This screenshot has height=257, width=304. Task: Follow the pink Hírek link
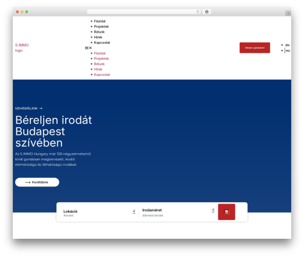pos(98,69)
